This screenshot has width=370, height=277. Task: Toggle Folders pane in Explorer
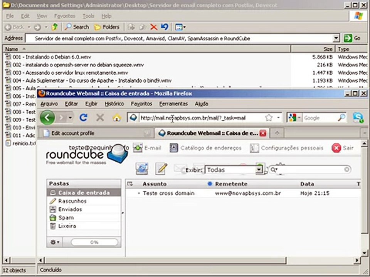[x=107, y=27]
